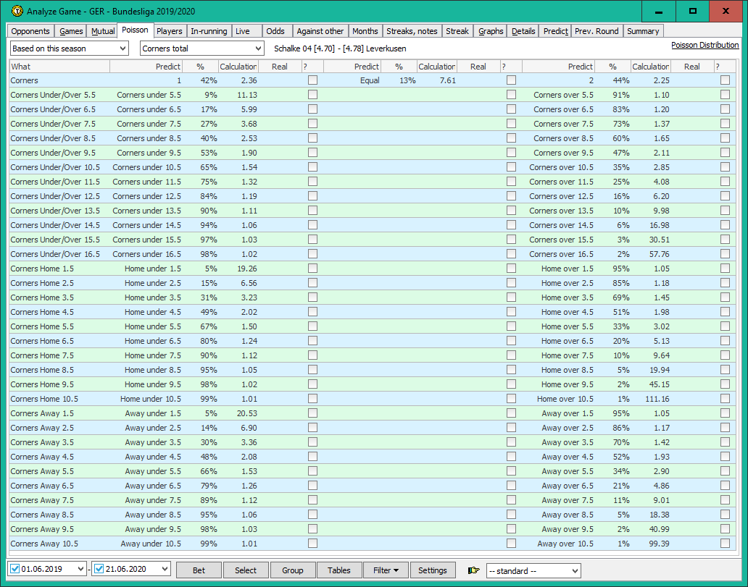
Task: Check the Equal prediction checkbox in the Corners row
Action: (511, 80)
